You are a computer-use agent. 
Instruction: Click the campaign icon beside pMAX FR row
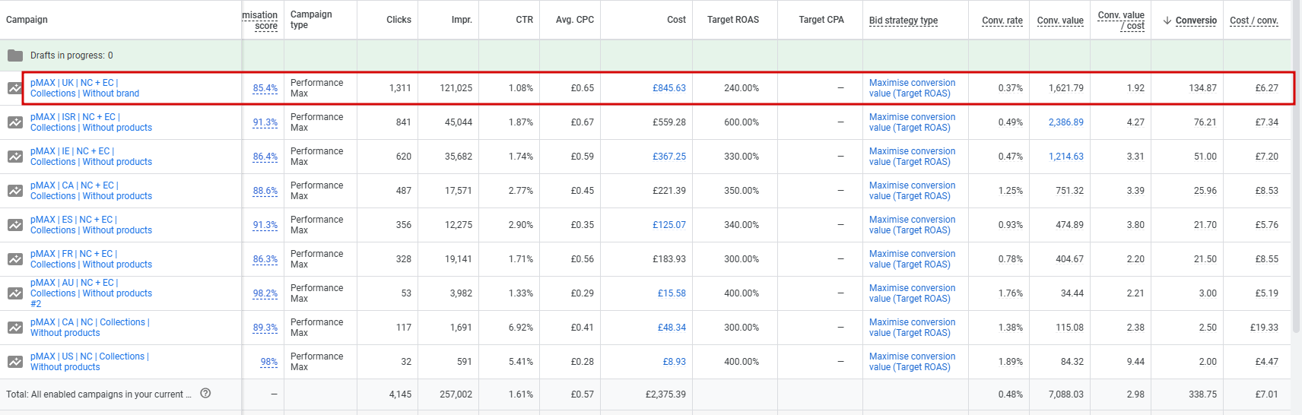[x=15, y=259]
